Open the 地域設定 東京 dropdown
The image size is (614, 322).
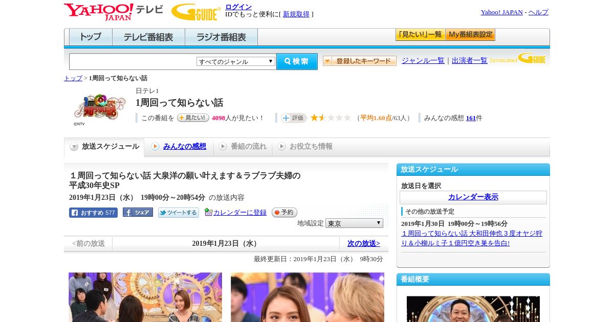pos(354,223)
